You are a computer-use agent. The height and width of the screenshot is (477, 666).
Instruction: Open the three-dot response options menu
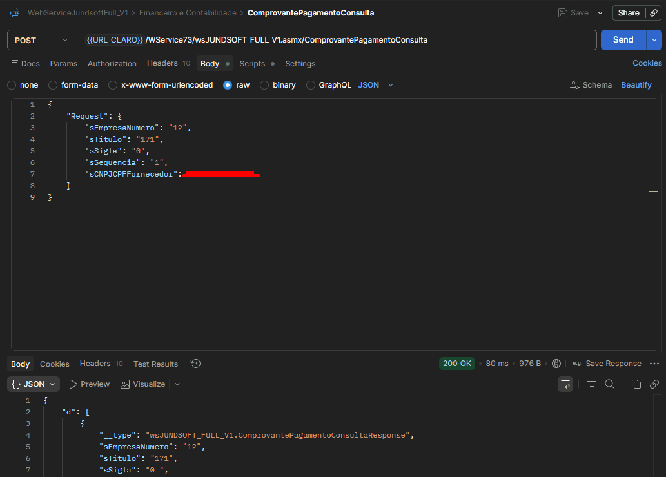[654, 364]
